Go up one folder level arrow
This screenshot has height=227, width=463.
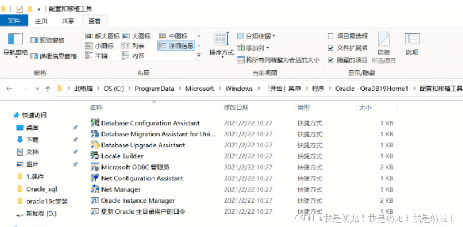click(x=48, y=89)
